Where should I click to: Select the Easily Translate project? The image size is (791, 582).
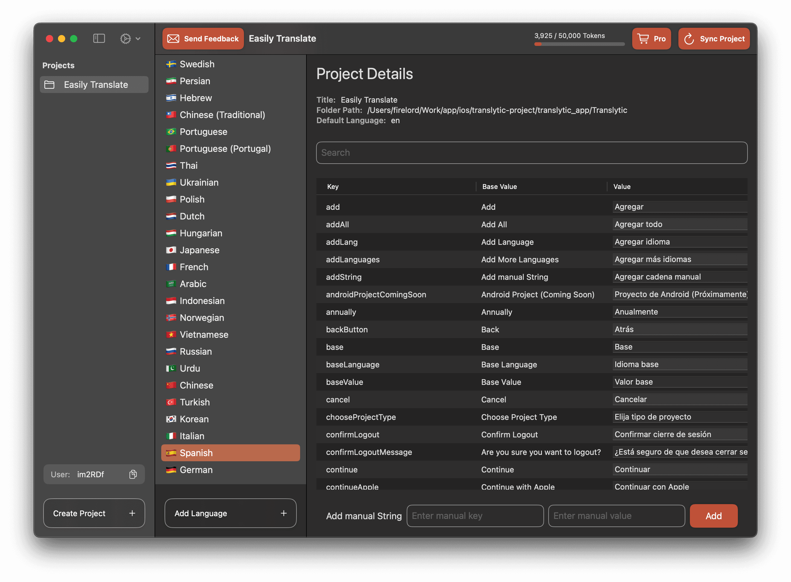pos(94,85)
